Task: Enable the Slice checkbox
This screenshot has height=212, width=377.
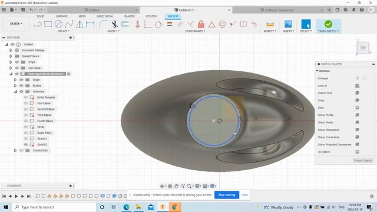Action: (x=358, y=108)
